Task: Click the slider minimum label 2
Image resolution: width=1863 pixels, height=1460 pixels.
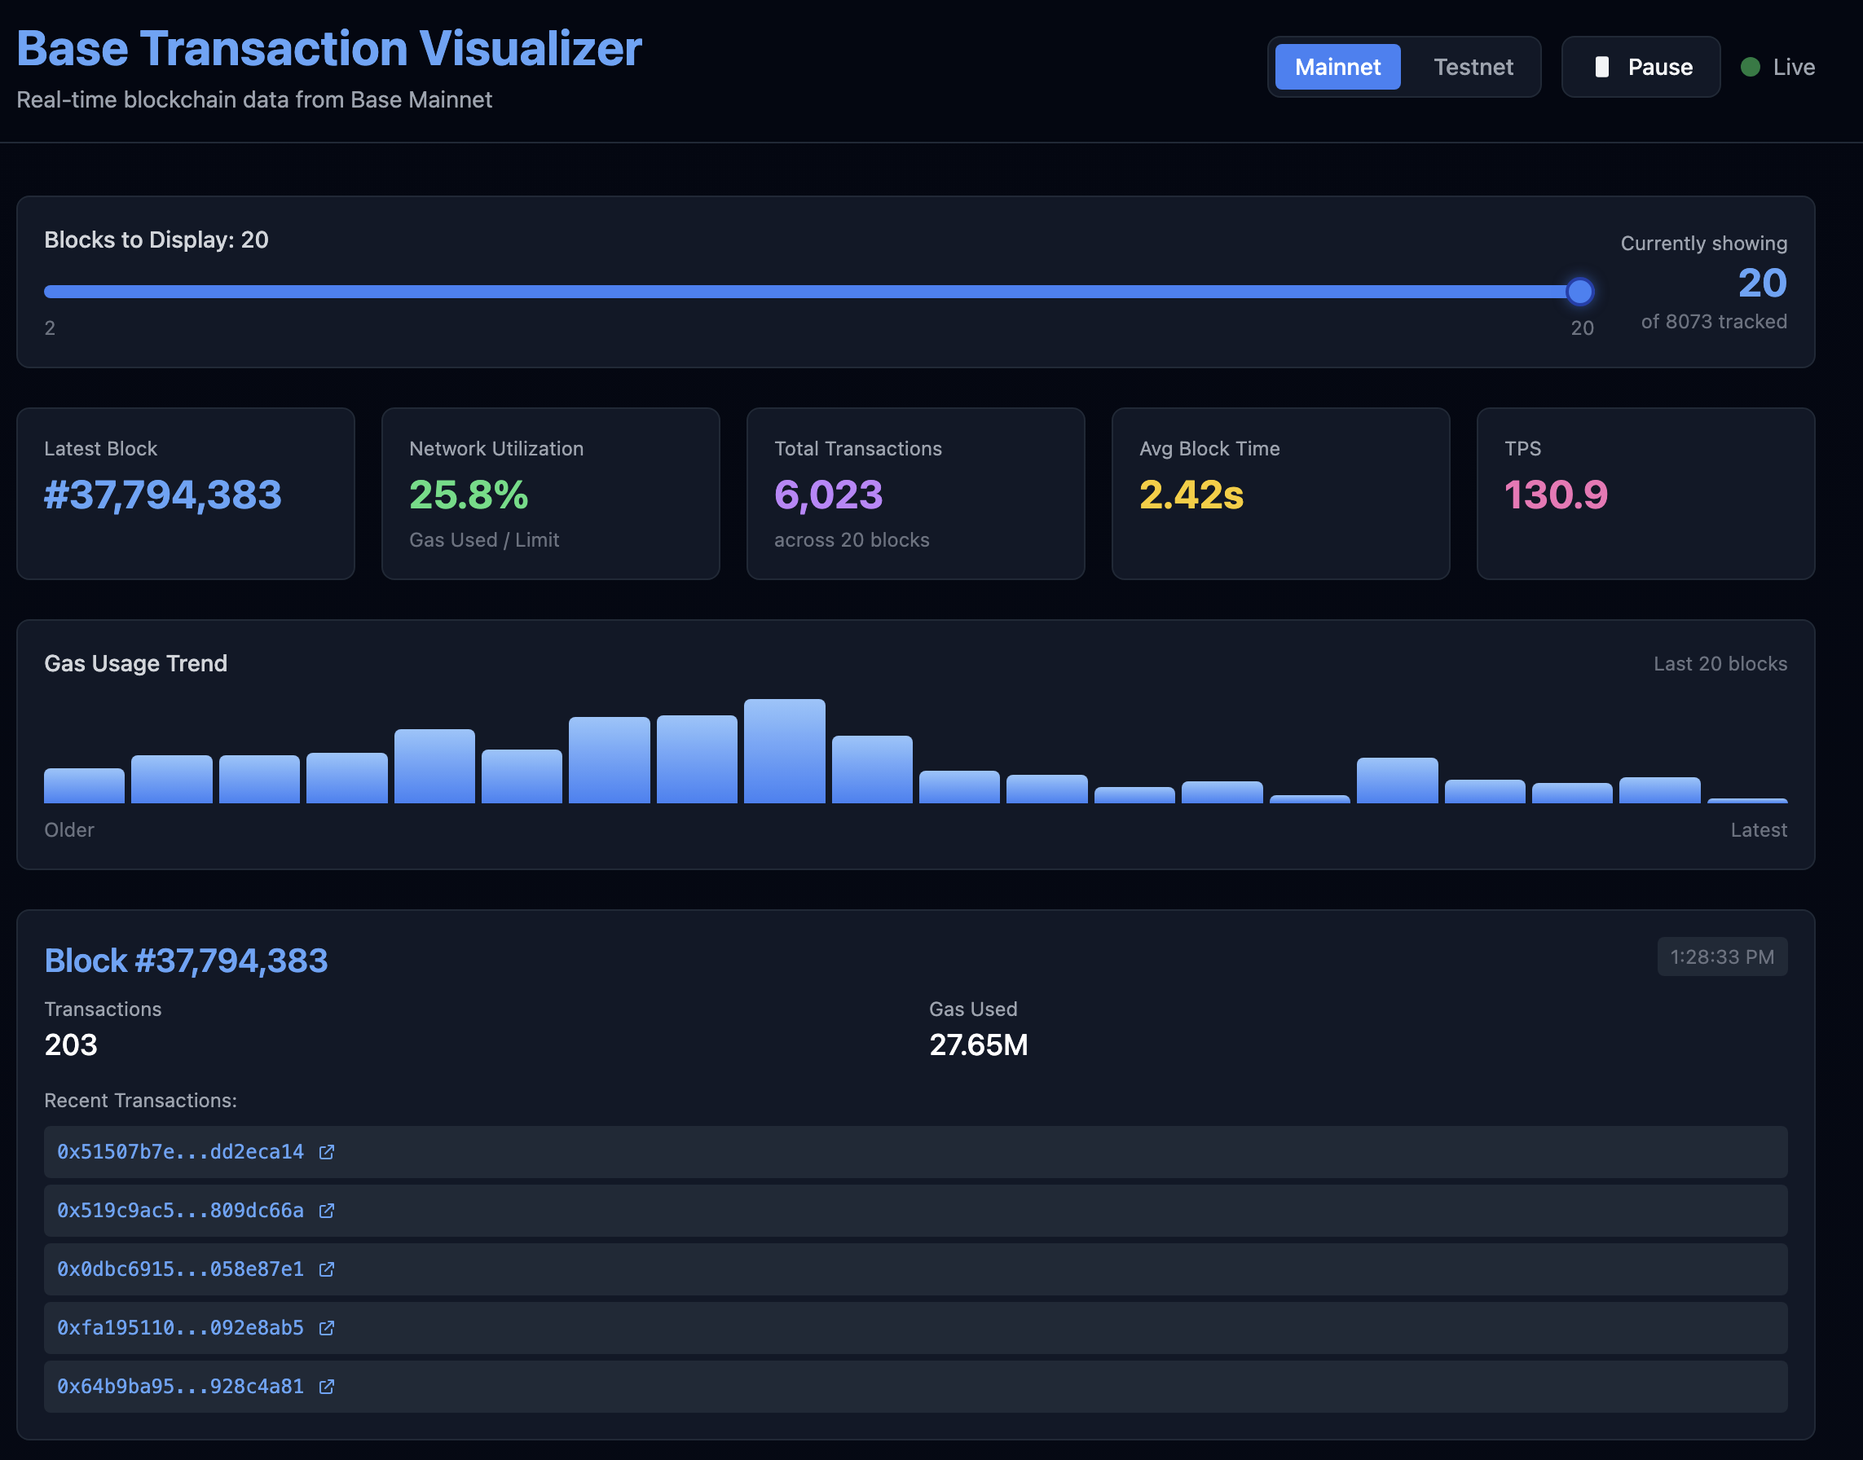Action: [x=50, y=328]
